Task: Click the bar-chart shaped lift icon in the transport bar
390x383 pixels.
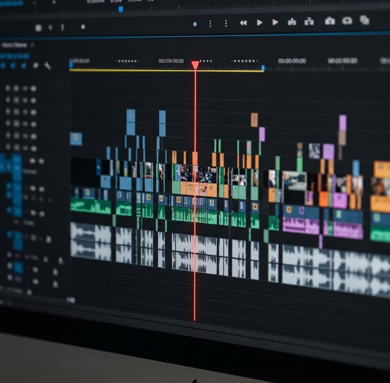Action: point(292,22)
